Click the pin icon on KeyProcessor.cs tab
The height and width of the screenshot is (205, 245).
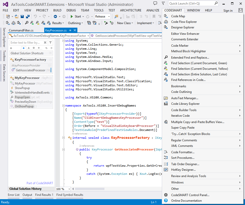tap(70, 30)
